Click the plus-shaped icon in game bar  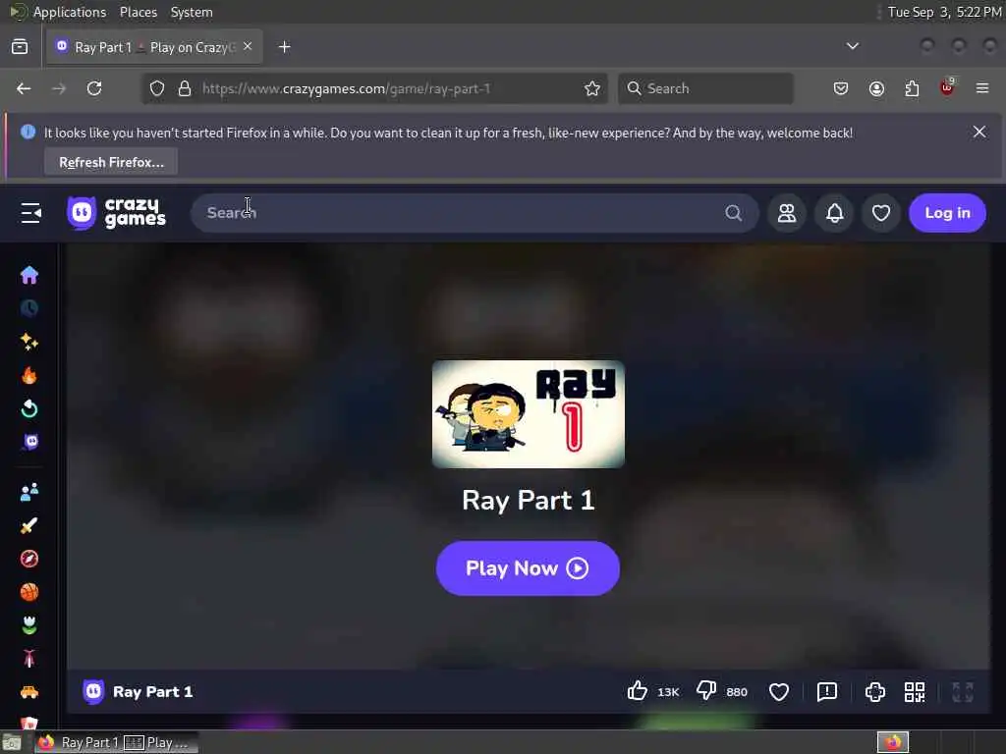(x=875, y=692)
